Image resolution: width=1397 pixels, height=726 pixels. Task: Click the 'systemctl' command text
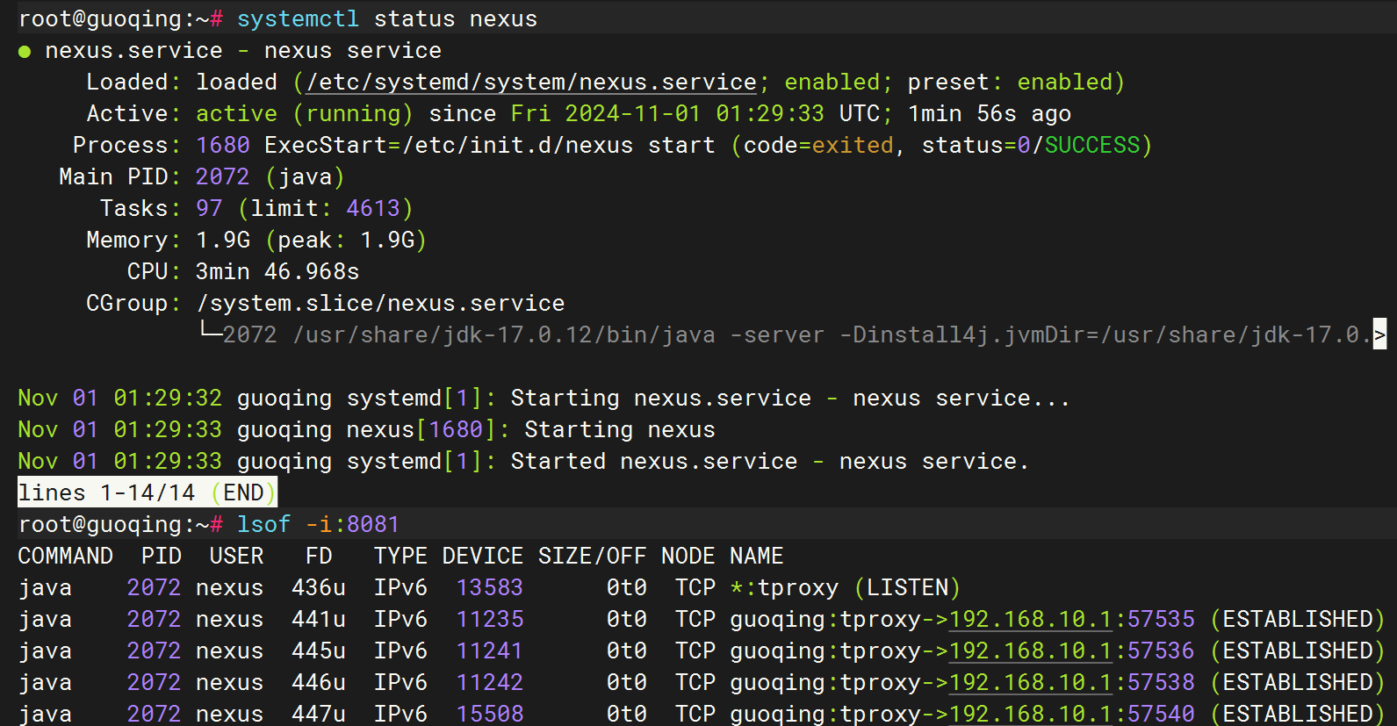click(x=299, y=19)
